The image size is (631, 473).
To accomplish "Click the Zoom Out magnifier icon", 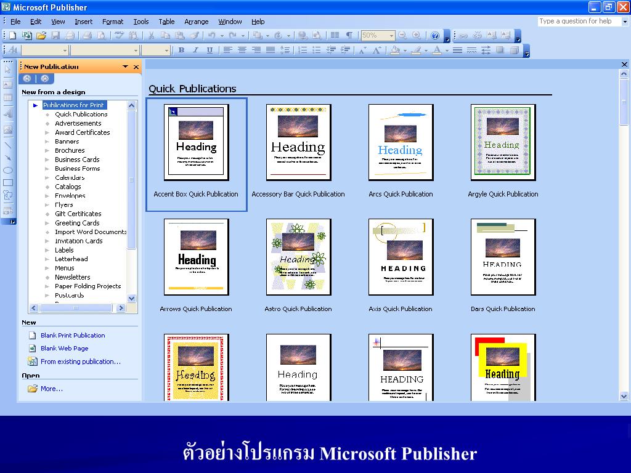I will [x=402, y=35].
